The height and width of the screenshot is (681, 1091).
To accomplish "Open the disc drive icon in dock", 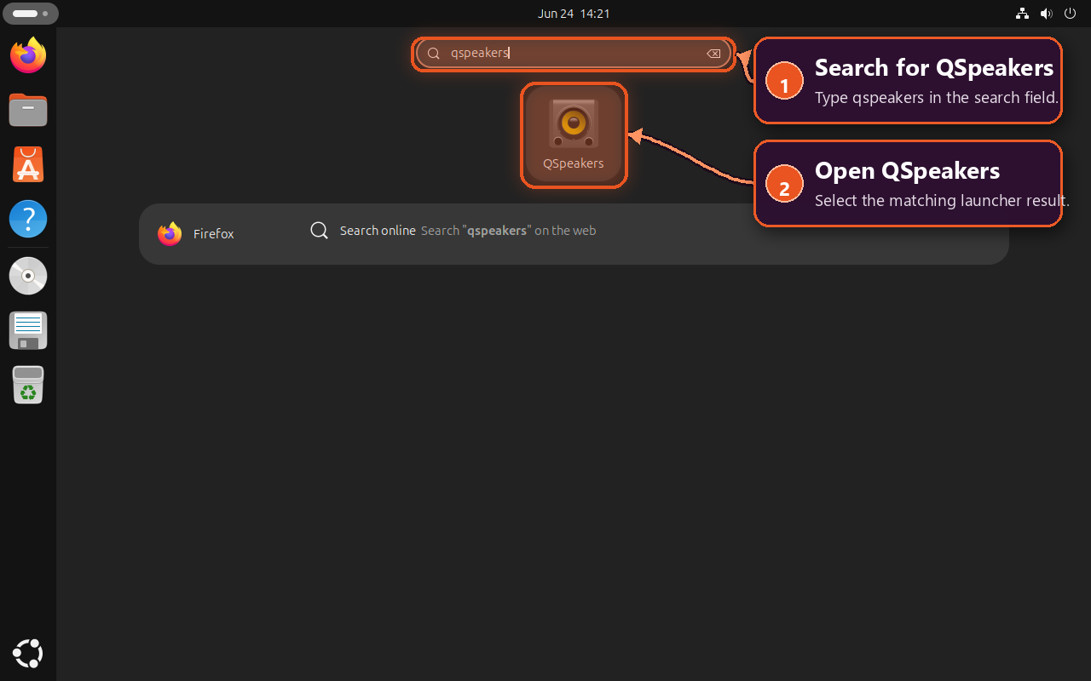I will (28, 276).
